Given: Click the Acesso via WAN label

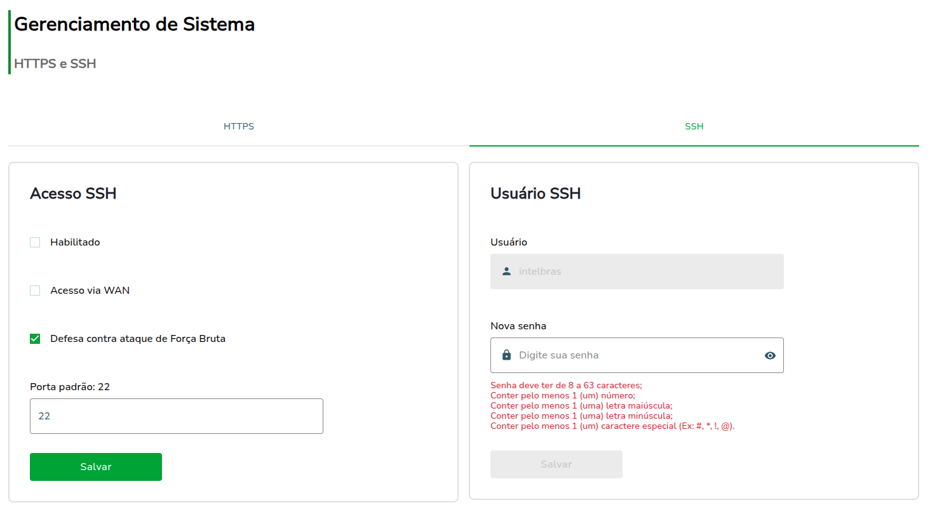Looking at the screenshot, I should pos(90,291).
